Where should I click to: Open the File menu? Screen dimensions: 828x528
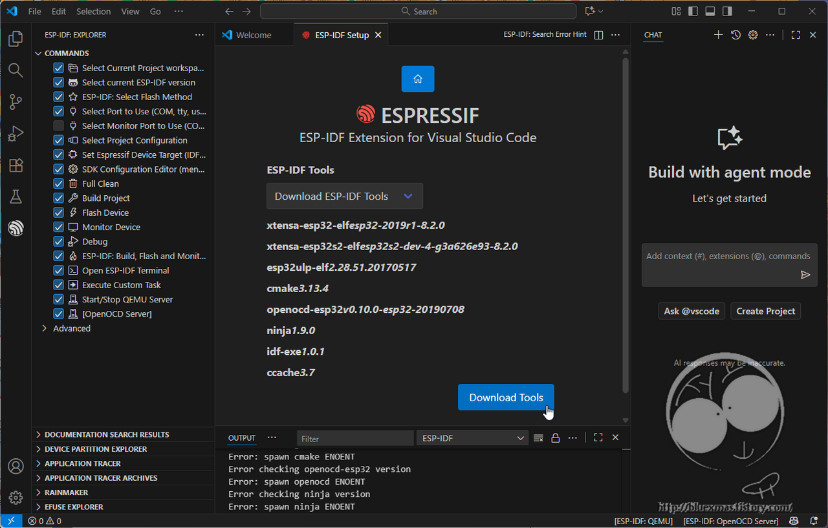point(35,11)
